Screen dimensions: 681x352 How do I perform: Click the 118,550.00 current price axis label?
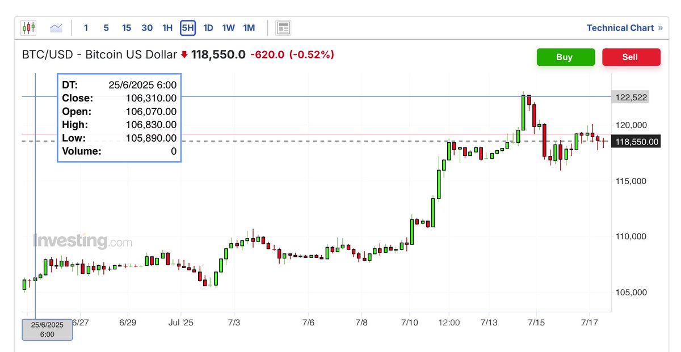[x=636, y=142]
